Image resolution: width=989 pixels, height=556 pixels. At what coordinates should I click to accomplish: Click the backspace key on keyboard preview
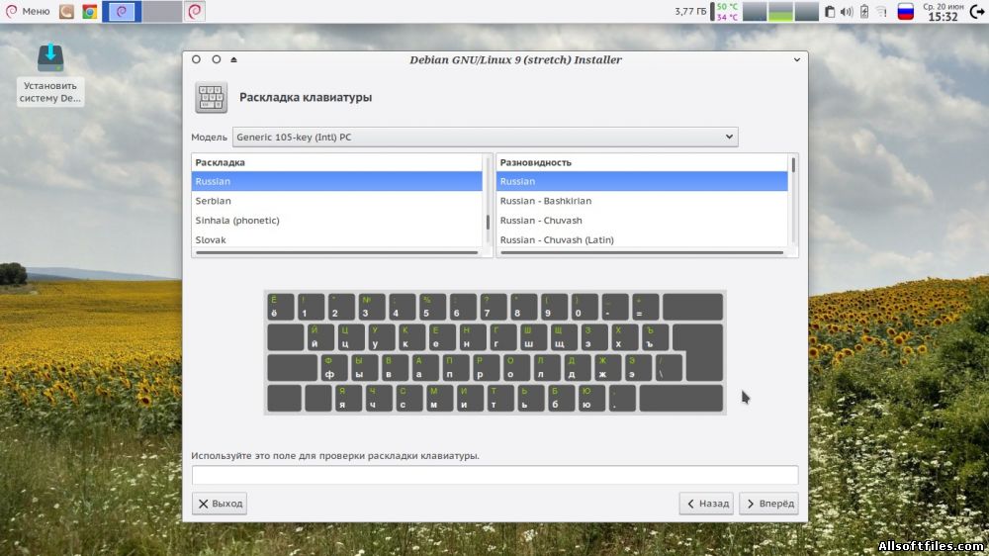click(x=692, y=307)
